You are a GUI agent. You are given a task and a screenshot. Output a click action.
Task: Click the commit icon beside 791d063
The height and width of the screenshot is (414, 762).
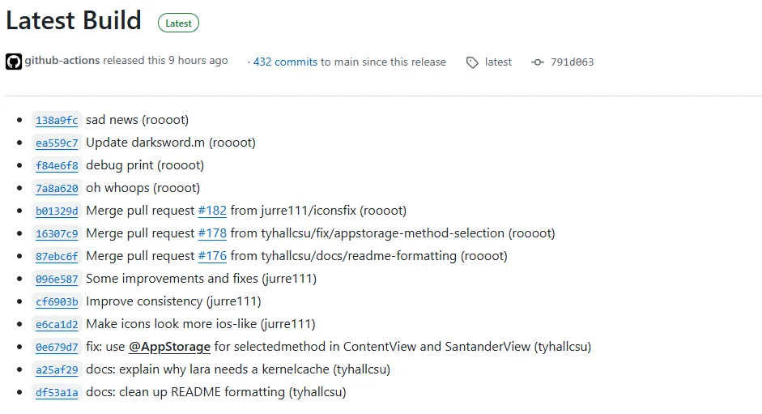click(x=538, y=62)
